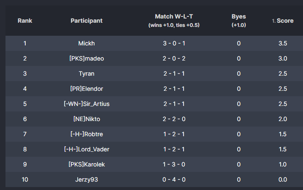Select participant [NE]Nikto

87,119
